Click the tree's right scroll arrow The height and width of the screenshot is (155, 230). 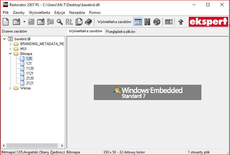tap(62, 145)
